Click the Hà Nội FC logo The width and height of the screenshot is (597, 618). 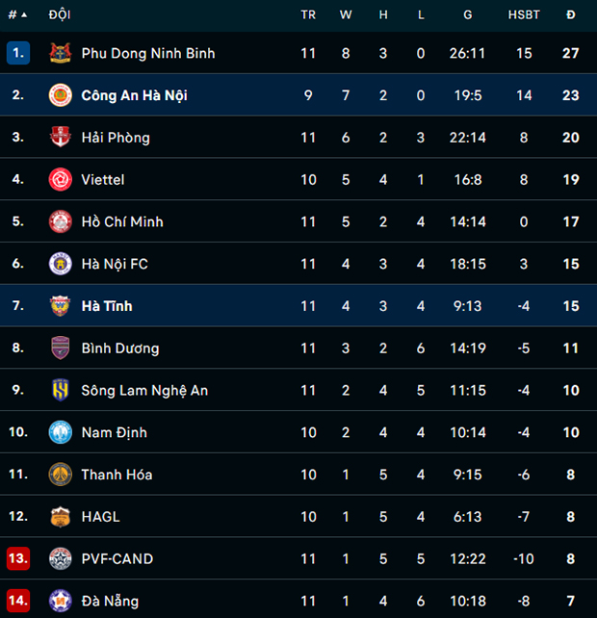pos(61,264)
